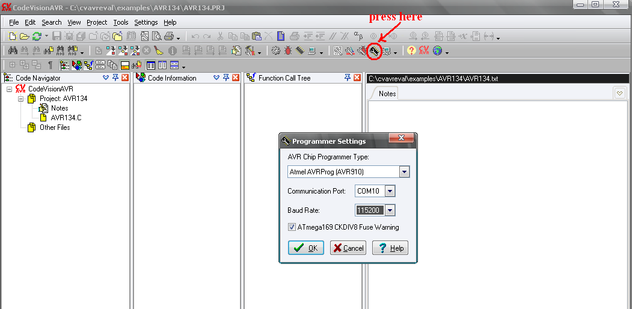Open dropdown arrow next to reopen icon
The image size is (632, 309).
[x=46, y=36]
